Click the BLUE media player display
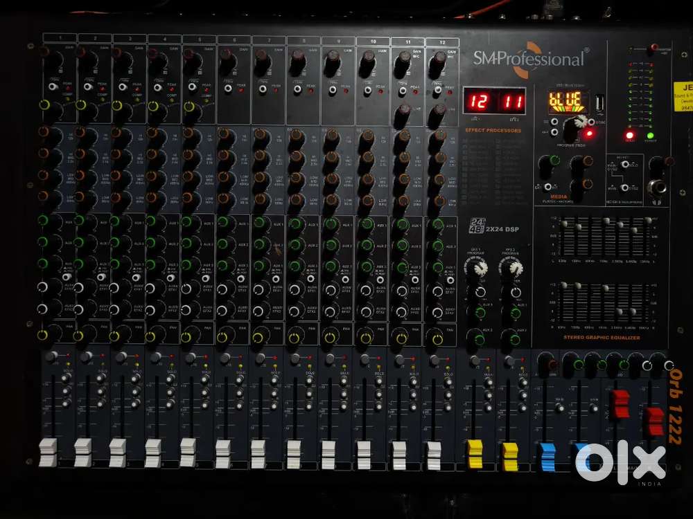Screen dimensions: 693x519 coord(566,102)
